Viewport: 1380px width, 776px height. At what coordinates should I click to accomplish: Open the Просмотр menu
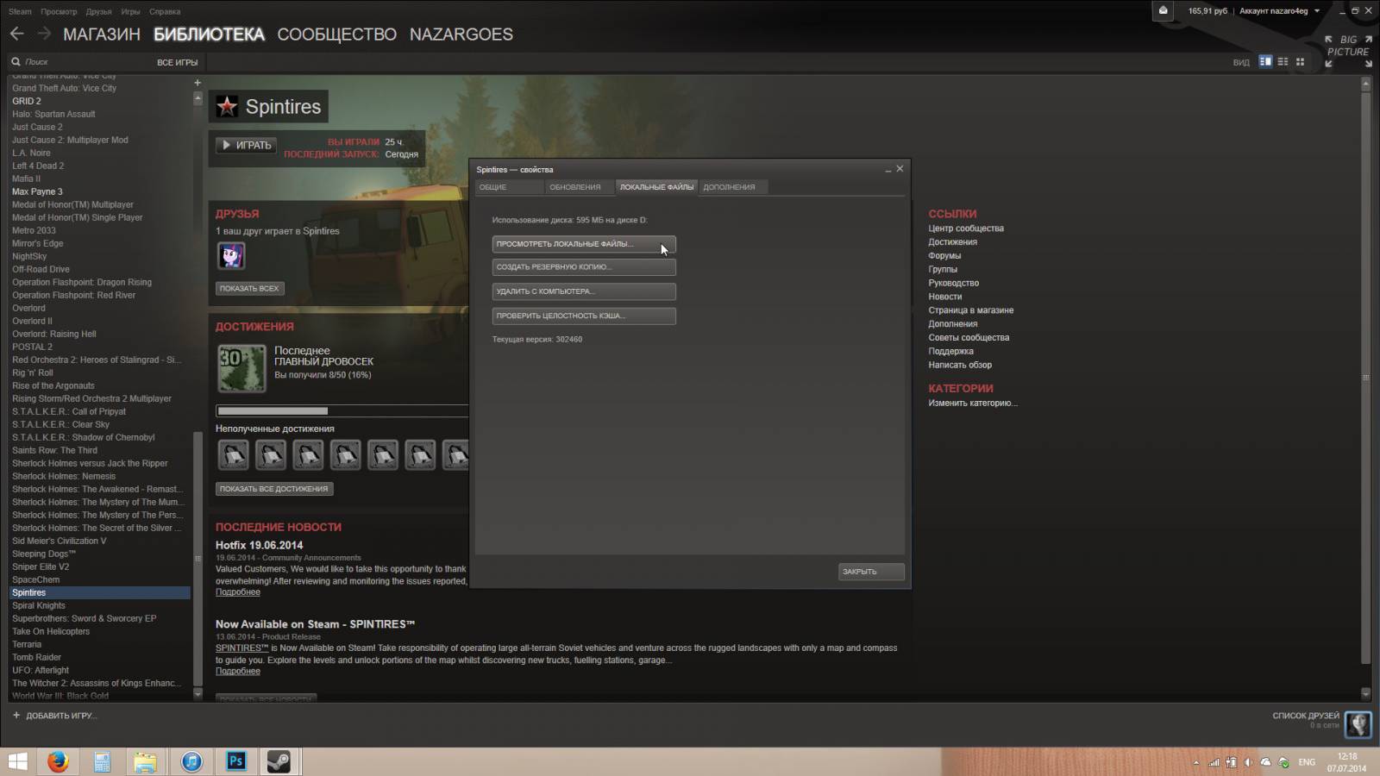[59, 12]
